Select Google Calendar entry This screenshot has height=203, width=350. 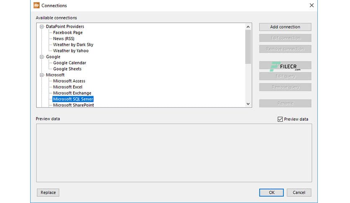(69, 63)
